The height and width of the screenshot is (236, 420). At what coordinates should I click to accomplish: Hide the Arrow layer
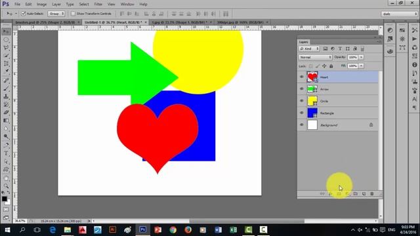tap(302, 89)
